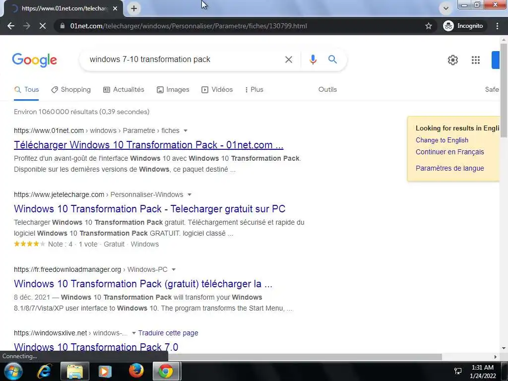The image size is (508, 381).
Task: Open the tab search chevron in the title bar
Action: click(x=446, y=8)
